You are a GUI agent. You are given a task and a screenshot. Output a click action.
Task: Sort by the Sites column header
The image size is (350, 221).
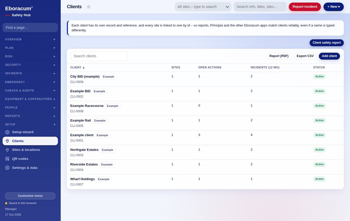pyautogui.click(x=176, y=67)
